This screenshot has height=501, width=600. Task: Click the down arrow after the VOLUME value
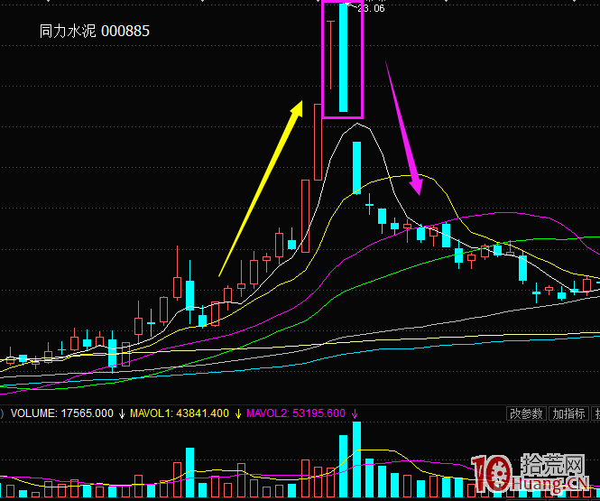pyautogui.click(x=121, y=413)
